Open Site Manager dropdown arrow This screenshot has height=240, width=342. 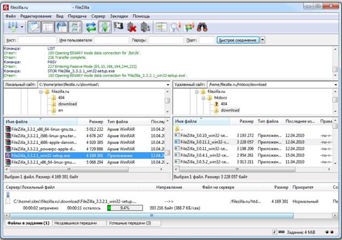21,26
